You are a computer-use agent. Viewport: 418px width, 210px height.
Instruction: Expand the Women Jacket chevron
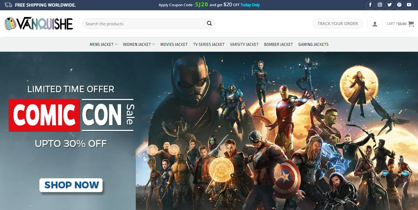click(x=154, y=44)
